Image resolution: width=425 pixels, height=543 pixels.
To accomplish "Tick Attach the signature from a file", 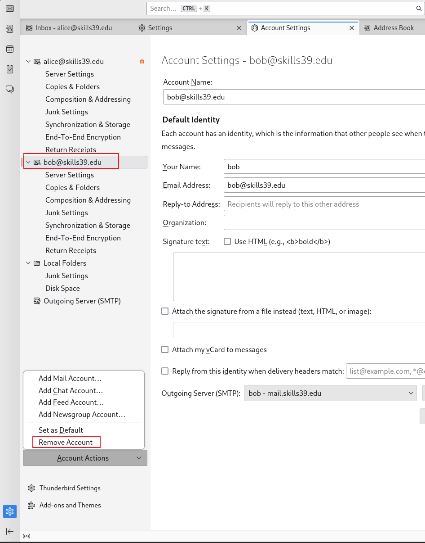I will click(165, 311).
